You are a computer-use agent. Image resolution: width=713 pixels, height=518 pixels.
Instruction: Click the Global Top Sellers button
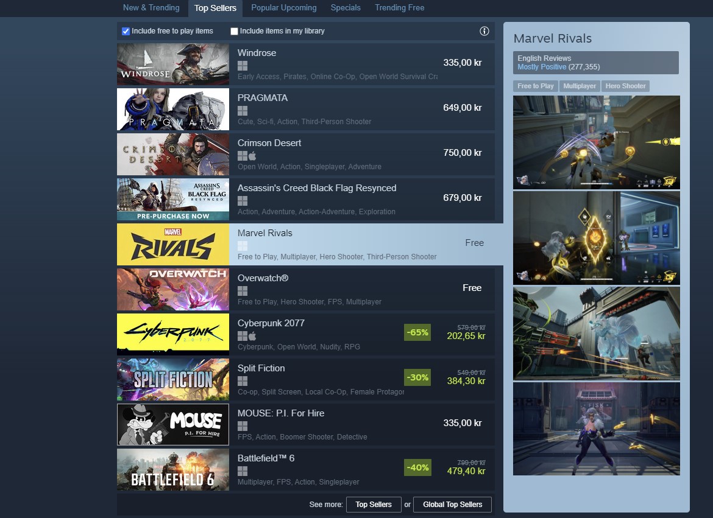(x=452, y=505)
